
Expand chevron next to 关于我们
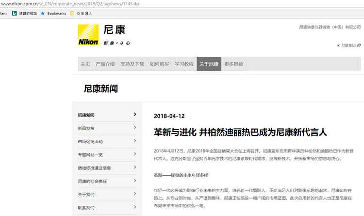(135, 194)
